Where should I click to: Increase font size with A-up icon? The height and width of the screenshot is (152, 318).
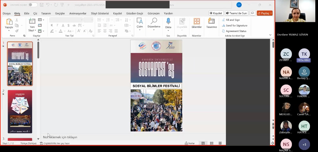point(79,31)
